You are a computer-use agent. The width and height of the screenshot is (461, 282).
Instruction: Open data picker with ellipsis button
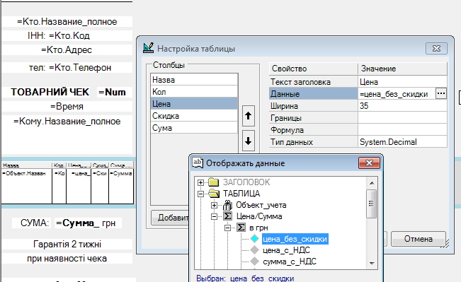440,93
